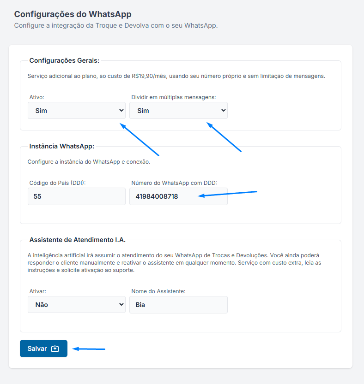Viewport: 364px width, 384px height.
Task: Click the "Ativar:" label
Action: point(38,291)
